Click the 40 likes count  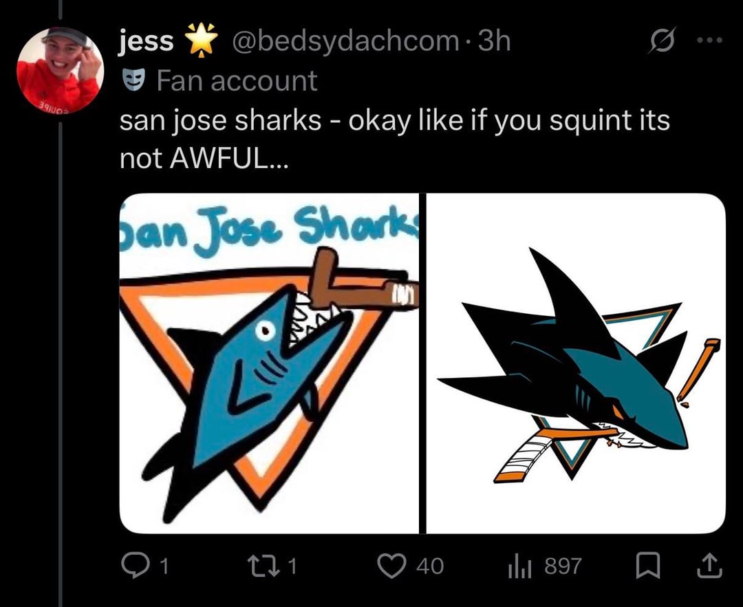click(430, 566)
